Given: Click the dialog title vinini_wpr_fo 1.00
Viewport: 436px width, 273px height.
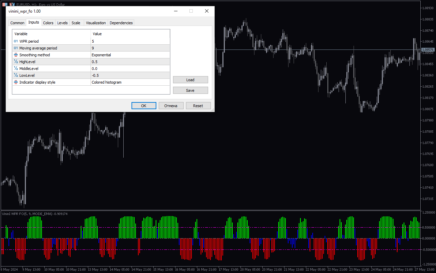Looking at the screenshot, I should click(x=25, y=11).
